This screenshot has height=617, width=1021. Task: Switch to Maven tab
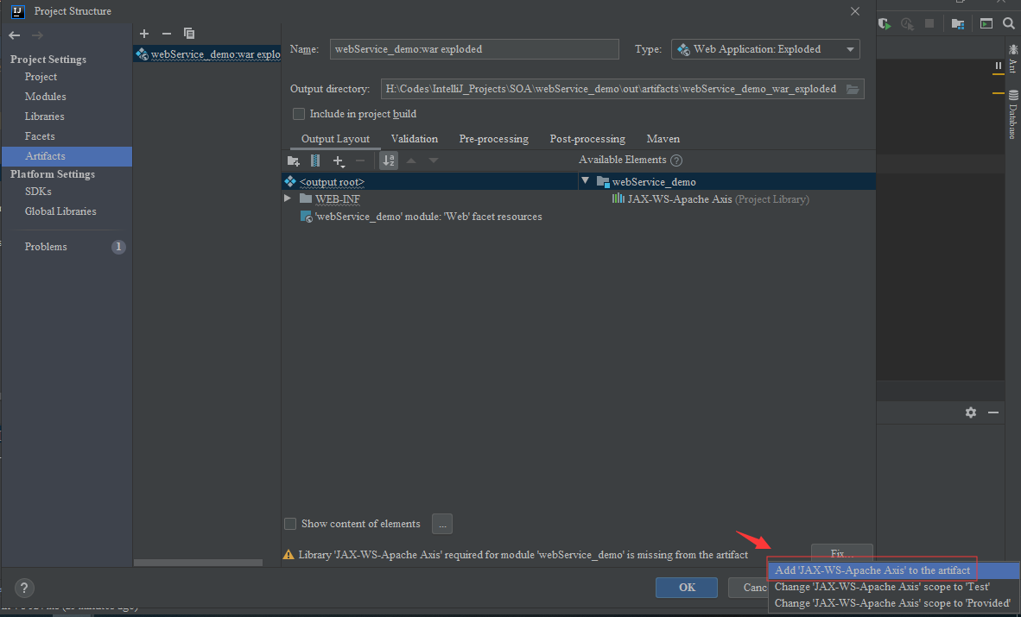663,139
